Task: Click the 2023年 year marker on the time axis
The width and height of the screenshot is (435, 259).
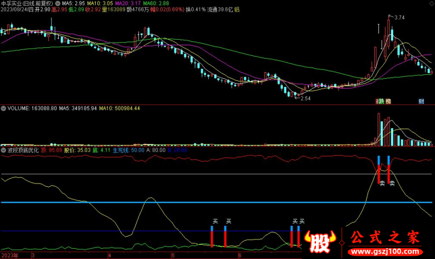Action: [10, 255]
